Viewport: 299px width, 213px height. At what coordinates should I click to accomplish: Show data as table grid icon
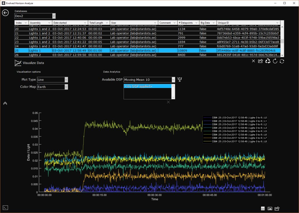pyautogui.click(x=263, y=209)
